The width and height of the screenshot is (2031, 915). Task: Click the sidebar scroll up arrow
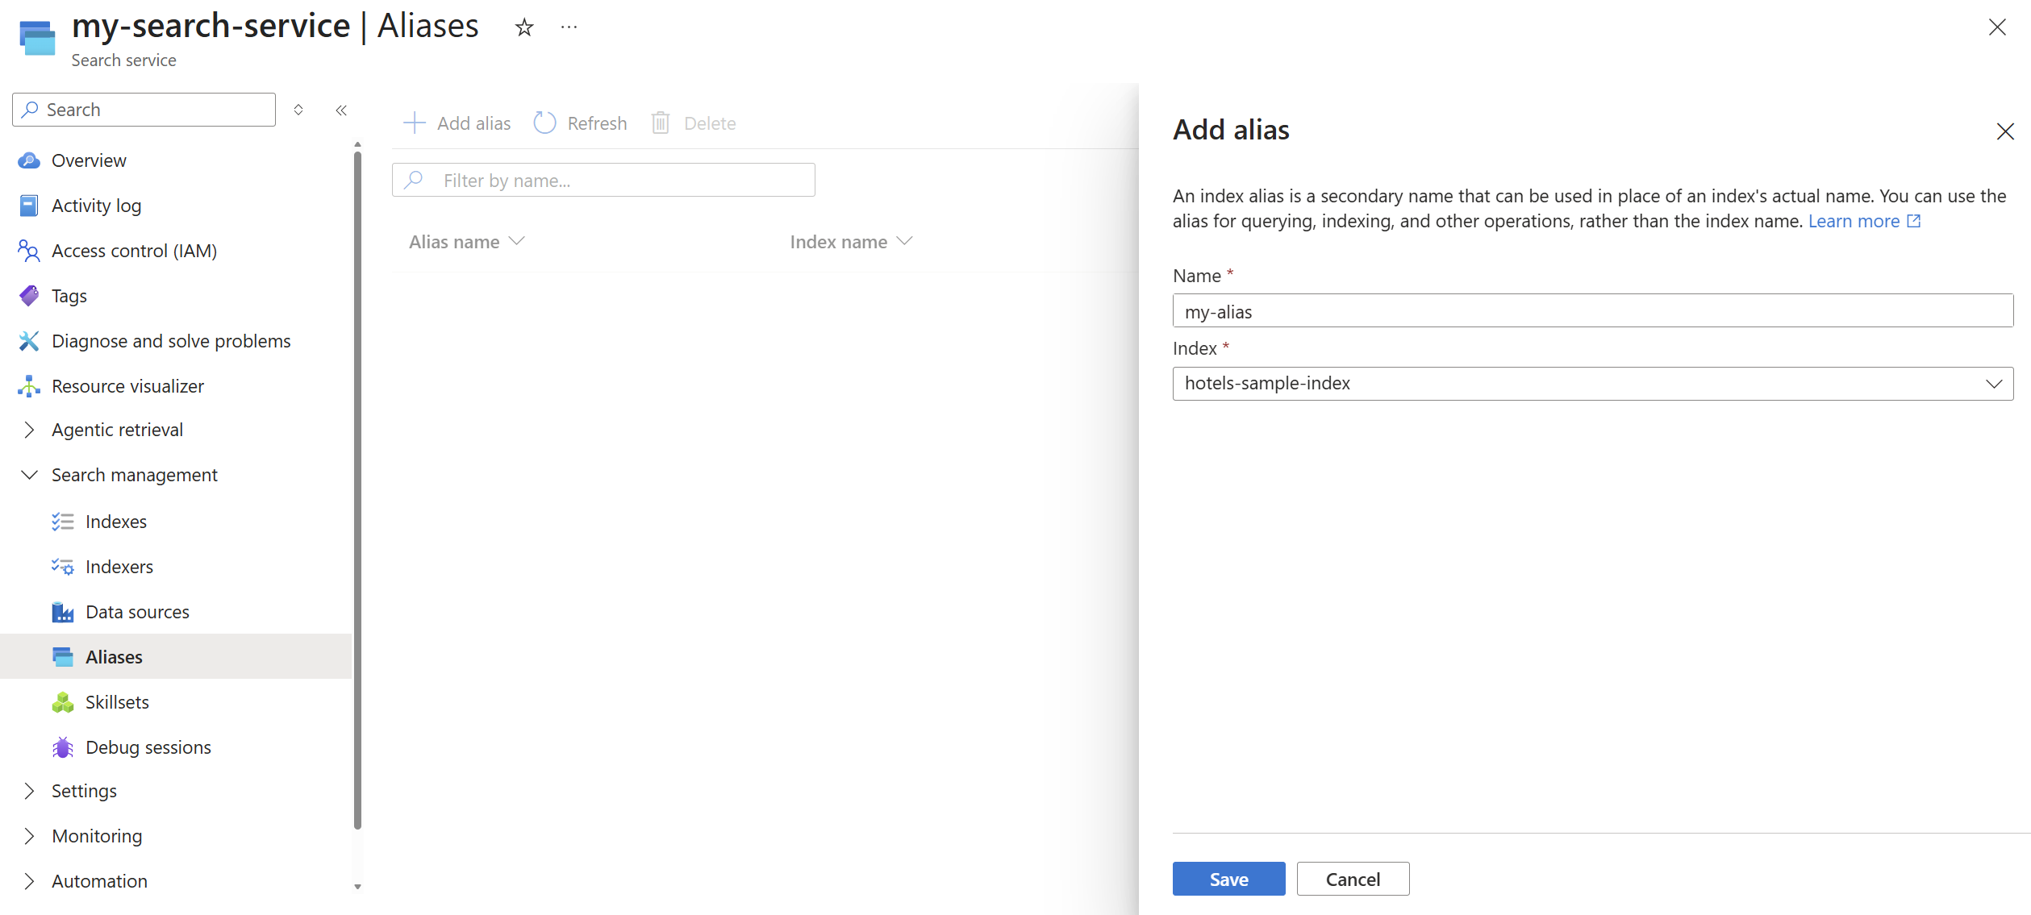coord(357,144)
